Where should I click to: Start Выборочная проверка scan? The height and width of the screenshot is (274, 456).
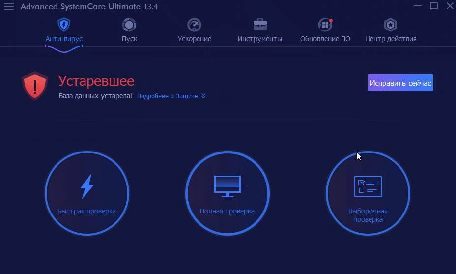[368, 193]
